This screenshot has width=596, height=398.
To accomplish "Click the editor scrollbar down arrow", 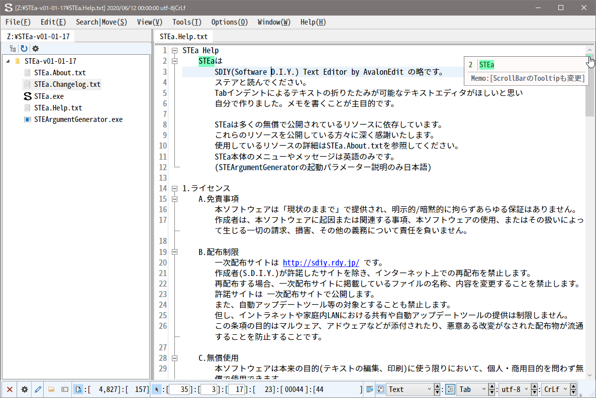I will pos(589,375).
